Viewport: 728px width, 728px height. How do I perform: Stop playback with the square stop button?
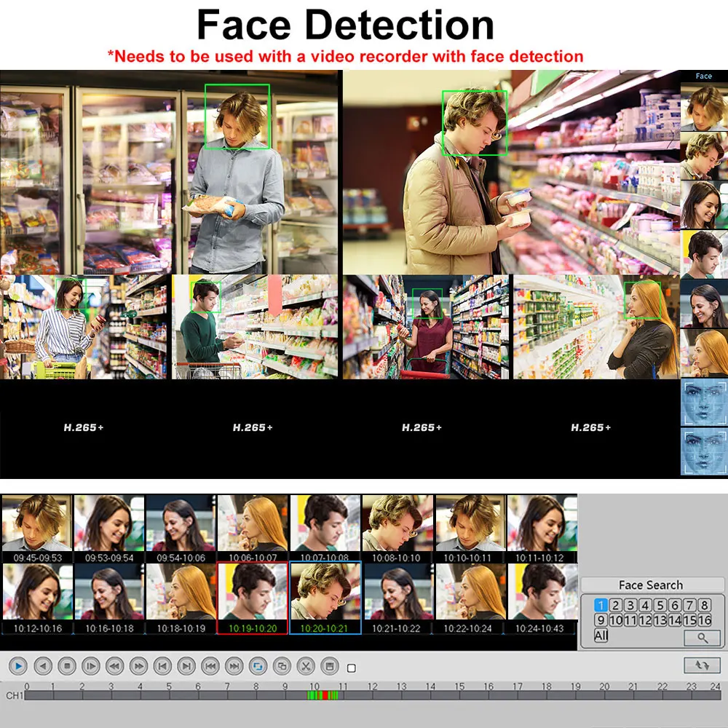67,666
